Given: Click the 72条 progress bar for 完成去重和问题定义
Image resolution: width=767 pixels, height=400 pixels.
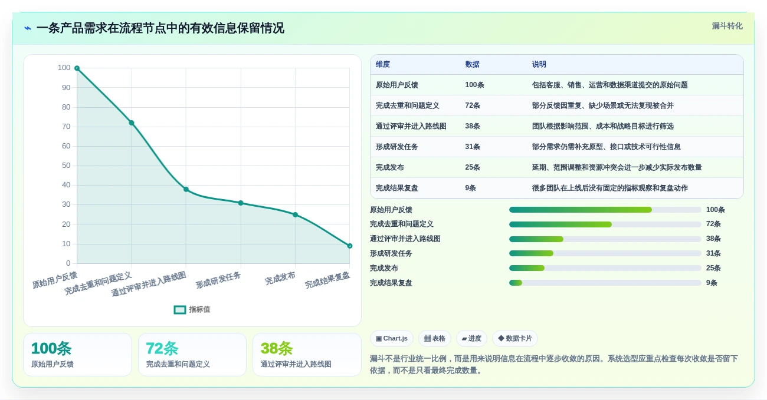Looking at the screenshot, I should [605, 224].
